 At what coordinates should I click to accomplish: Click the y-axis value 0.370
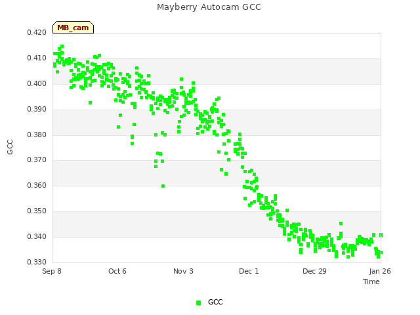(37, 160)
